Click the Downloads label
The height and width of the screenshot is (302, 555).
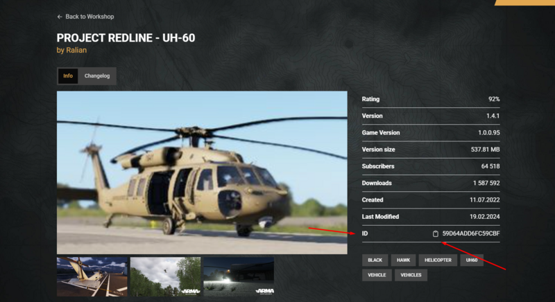pyautogui.click(x=377, y=183)
